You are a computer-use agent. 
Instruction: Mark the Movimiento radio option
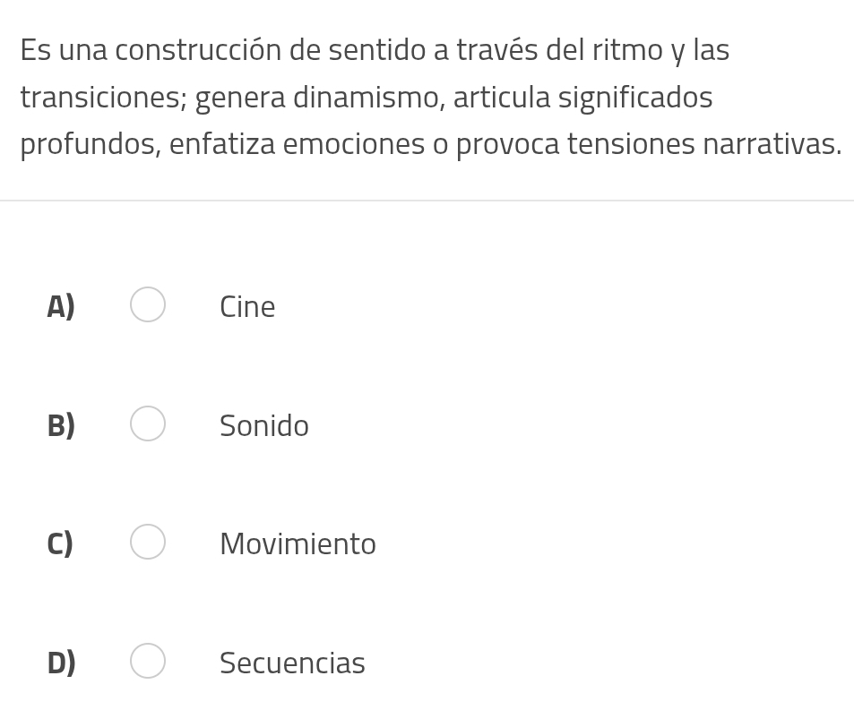[x=148, y=542]
